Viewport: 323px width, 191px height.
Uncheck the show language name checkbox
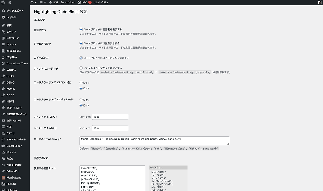81,29
